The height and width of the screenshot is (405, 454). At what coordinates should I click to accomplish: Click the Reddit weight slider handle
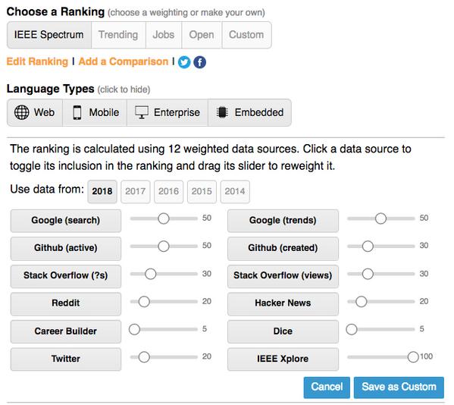pyautogui.click(x=144, y=302)
